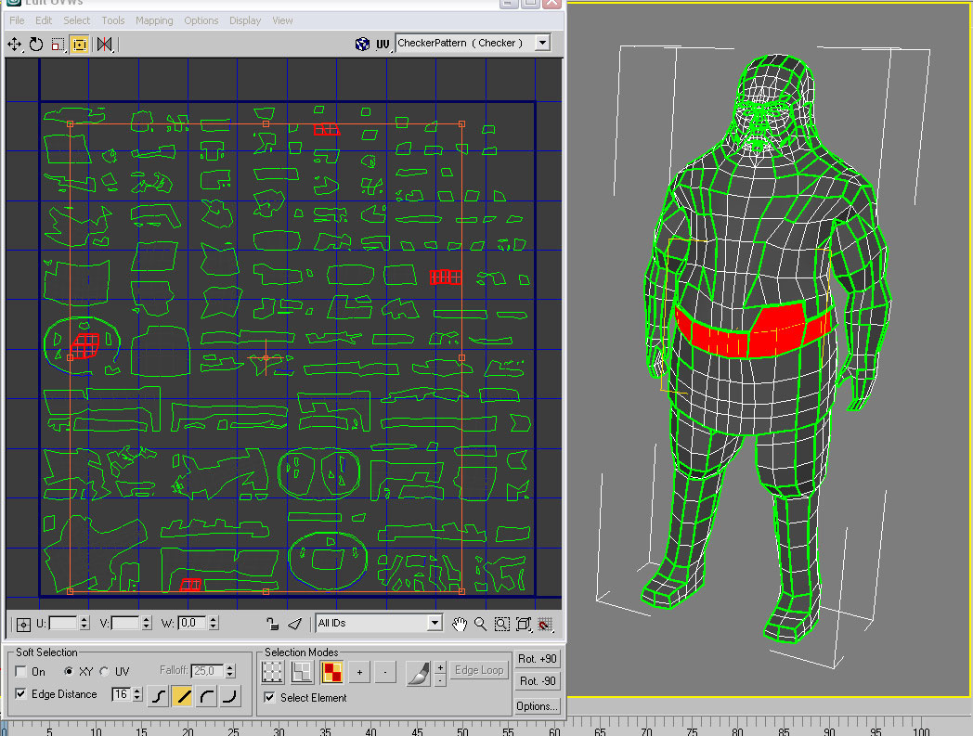Screen dimensions: 973x736
Task: Select the UV radio button
Action: point(104,671)
